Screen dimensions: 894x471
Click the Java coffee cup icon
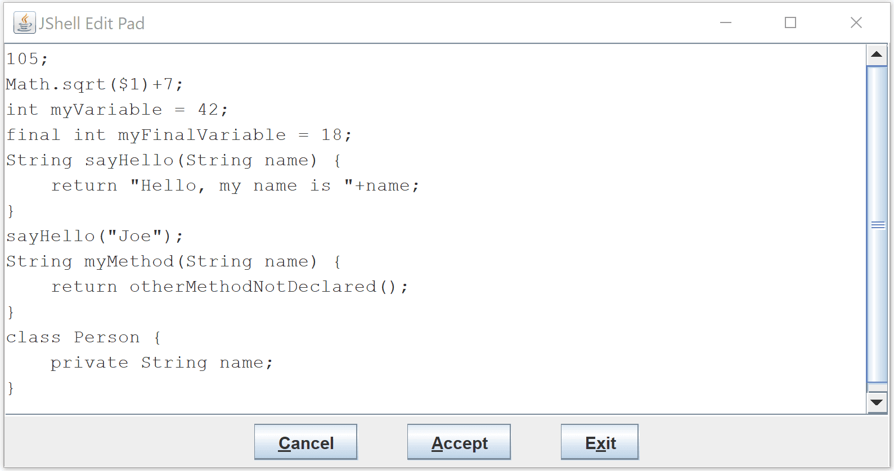tap(24, 23)
